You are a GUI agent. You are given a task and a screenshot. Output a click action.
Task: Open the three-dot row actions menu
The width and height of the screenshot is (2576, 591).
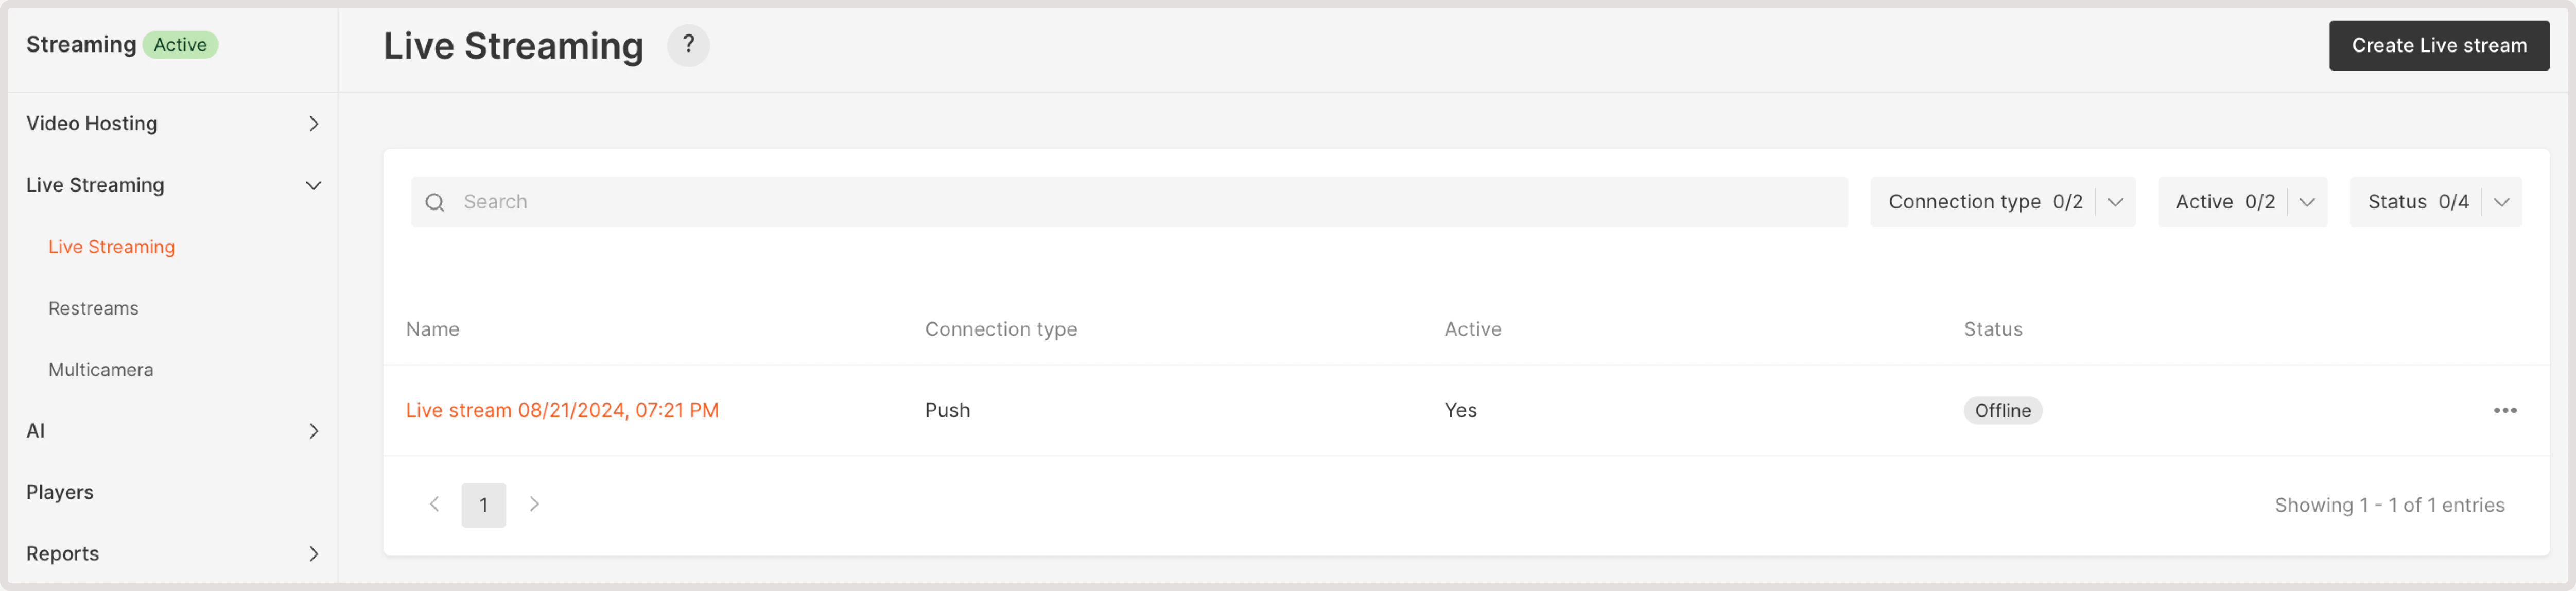click(x=2504, y=410)
